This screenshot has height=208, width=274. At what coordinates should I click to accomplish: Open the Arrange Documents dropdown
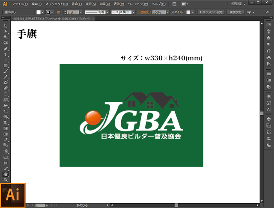(185, 4)
